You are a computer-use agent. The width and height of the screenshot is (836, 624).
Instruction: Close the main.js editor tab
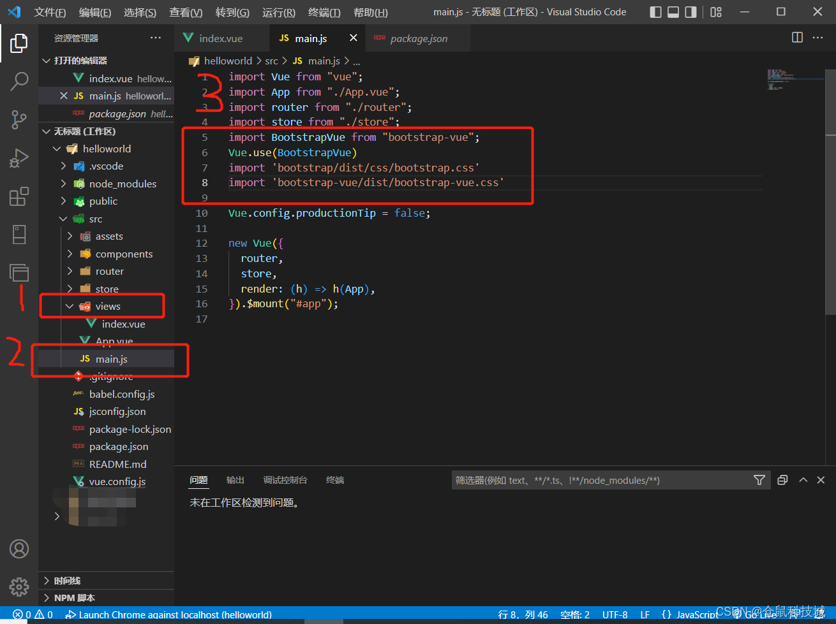click(354, 38)
